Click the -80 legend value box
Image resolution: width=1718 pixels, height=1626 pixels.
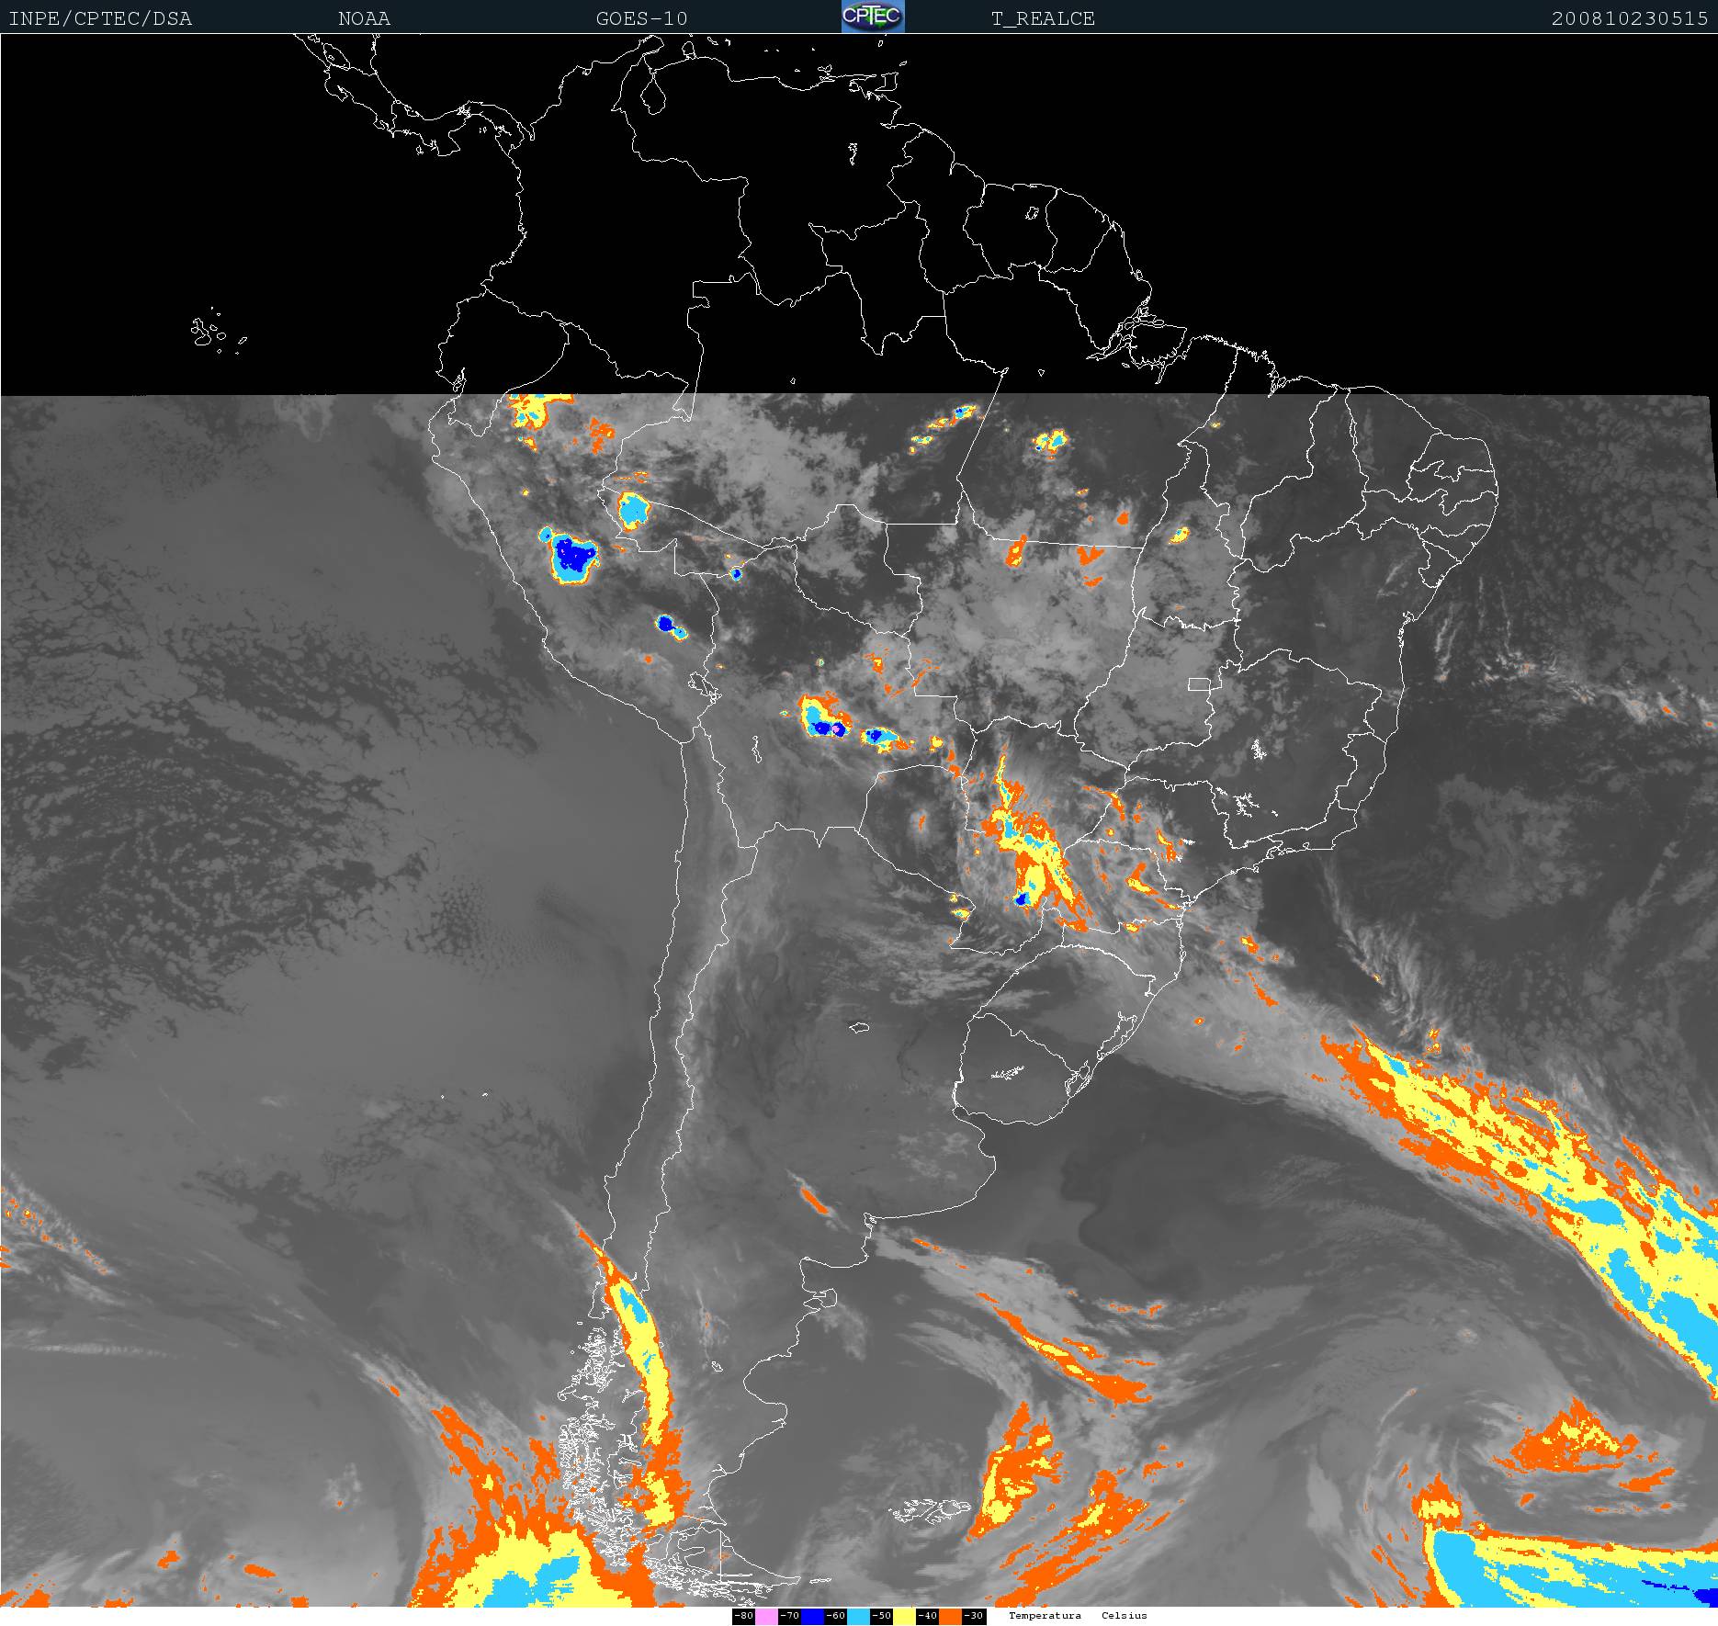(743, 1616)
